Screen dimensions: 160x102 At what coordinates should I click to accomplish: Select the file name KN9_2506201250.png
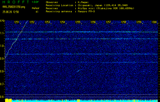point(14,7)
